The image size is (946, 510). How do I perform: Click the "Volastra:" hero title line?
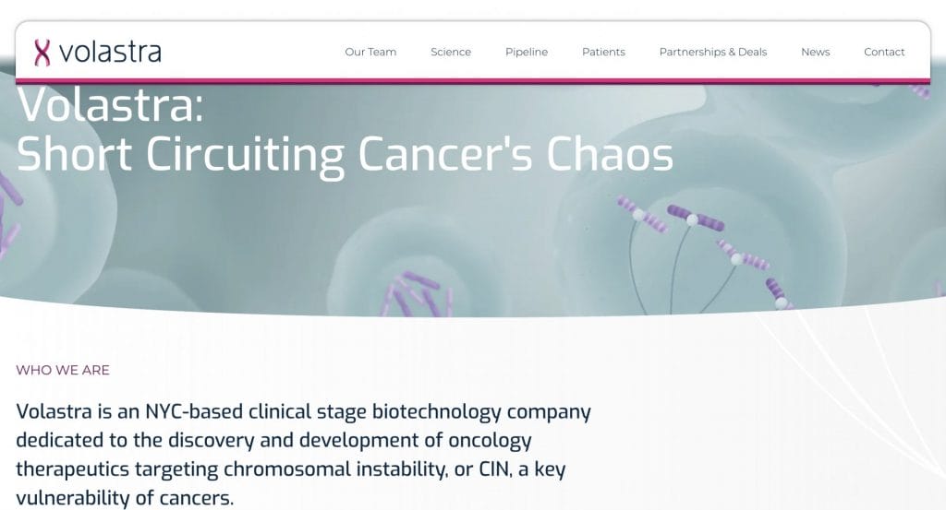[110, 107]
